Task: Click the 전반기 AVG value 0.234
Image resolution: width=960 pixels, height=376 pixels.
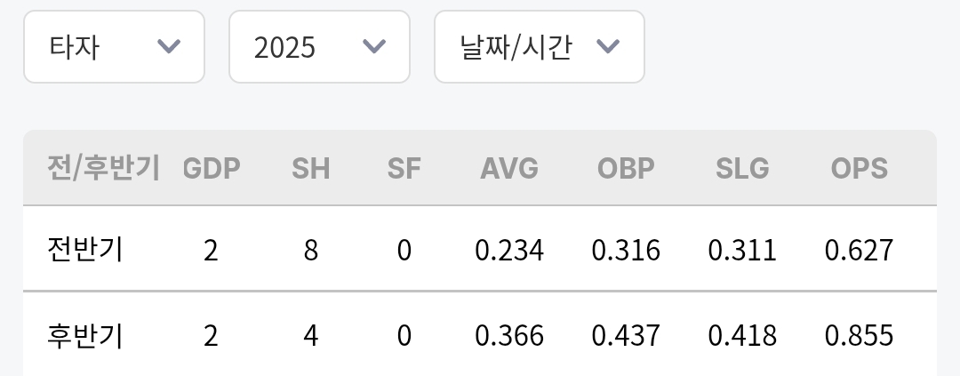Action: click(x=509, y=251)
